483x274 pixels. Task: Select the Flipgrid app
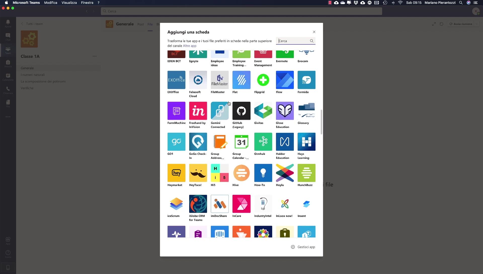coord(263,80)
